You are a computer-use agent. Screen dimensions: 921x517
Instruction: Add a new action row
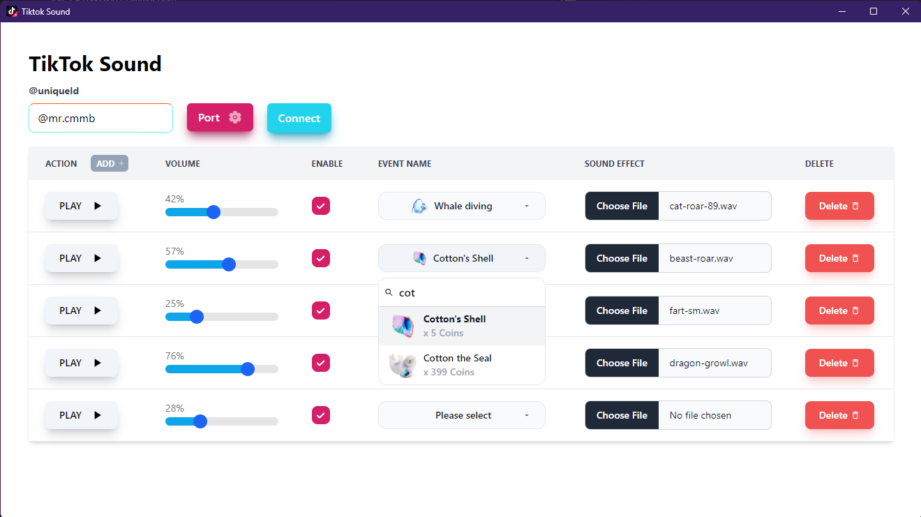110,164
